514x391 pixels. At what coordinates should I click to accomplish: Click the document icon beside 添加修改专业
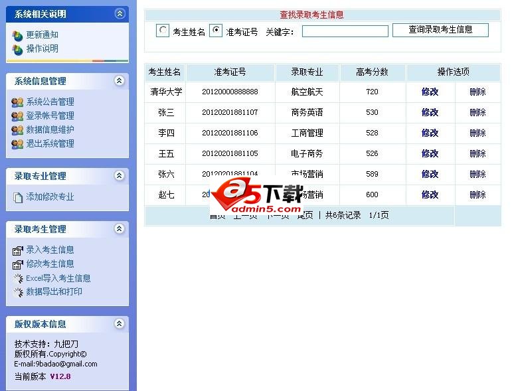tap(18, 198)
